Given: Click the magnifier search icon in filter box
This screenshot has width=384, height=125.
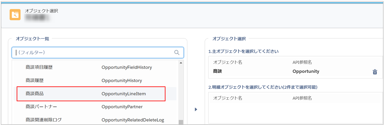Looking at the screenshot, I should coord(177,53).
